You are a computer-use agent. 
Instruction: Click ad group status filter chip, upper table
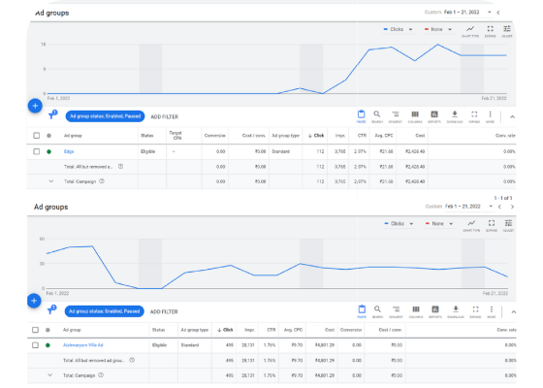[x=105, y=116]
